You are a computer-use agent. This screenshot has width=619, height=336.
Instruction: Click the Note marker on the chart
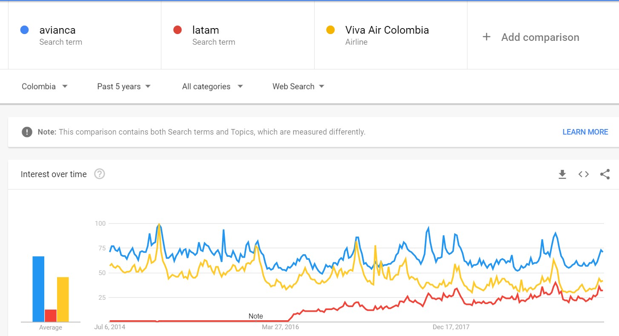click(256, 316)
